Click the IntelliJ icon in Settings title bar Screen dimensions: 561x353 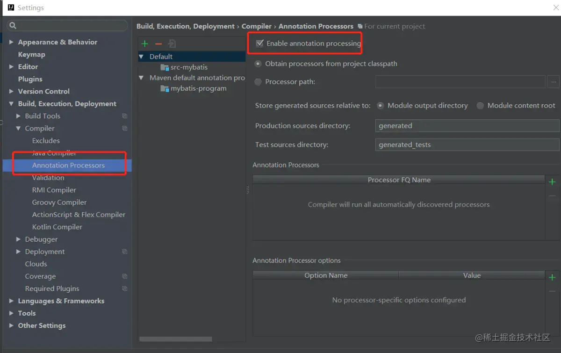click(11, 7)
